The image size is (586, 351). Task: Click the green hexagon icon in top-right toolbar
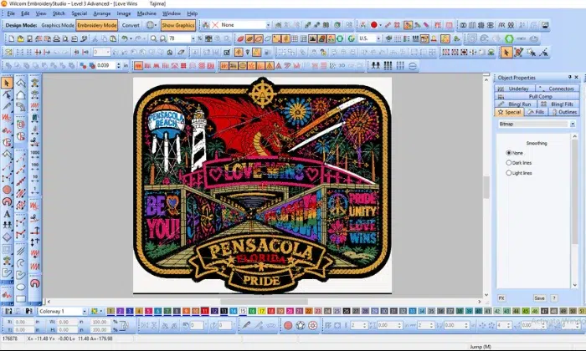click(509, 38)
